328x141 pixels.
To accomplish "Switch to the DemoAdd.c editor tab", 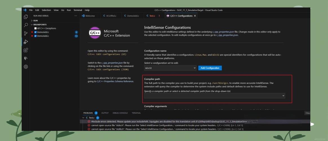I will [133, 16].
